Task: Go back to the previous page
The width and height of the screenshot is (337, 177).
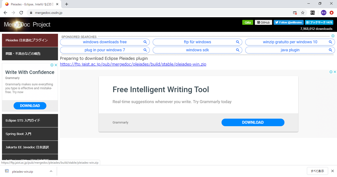Action: (x=5, y=13)
